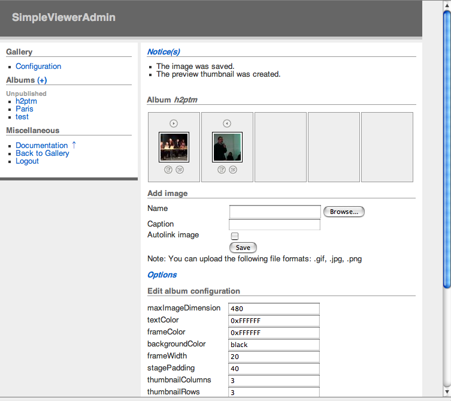Add a new album with the (+) link
The image size is (451, 401).
point(42,80)
